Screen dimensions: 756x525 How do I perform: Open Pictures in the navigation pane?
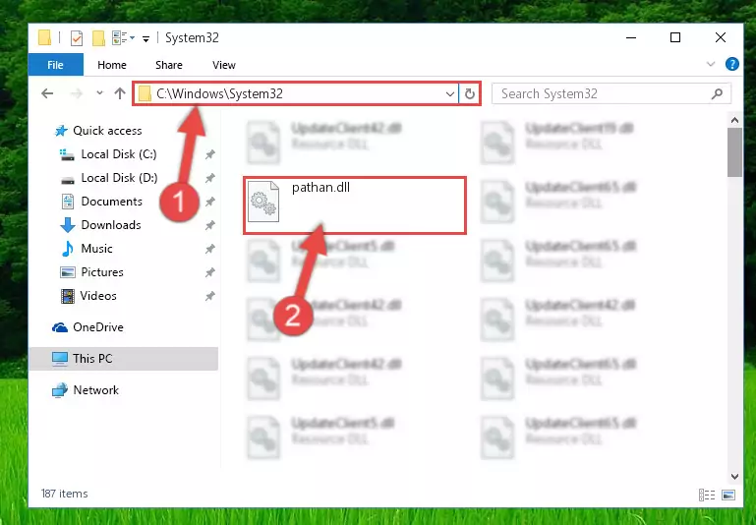[101, 272]
